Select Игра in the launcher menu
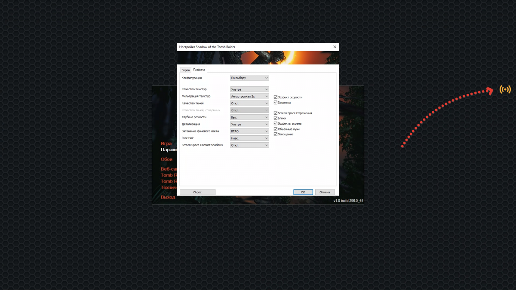This screenshot has width=516, height=290. pyautogui.click(x=166, y=143)
